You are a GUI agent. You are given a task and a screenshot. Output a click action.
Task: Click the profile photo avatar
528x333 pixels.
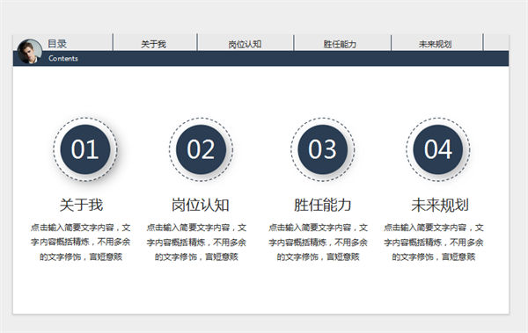point(30,52)
